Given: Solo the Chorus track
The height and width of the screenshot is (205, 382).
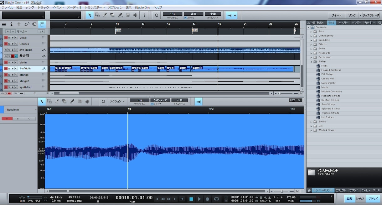Looking at the screenshot, I should (x=9, y=44).
